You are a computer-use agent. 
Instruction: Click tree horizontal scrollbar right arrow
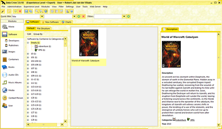pyautogui.click(x=62, y=124)
